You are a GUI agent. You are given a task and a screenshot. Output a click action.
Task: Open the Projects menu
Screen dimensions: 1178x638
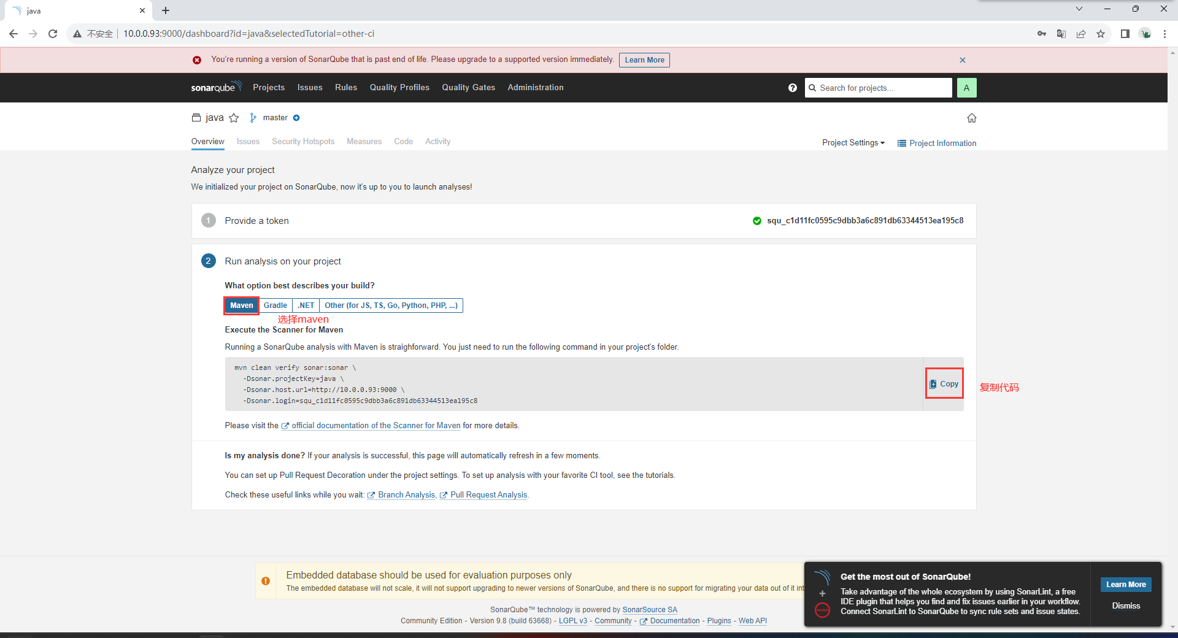269,87
